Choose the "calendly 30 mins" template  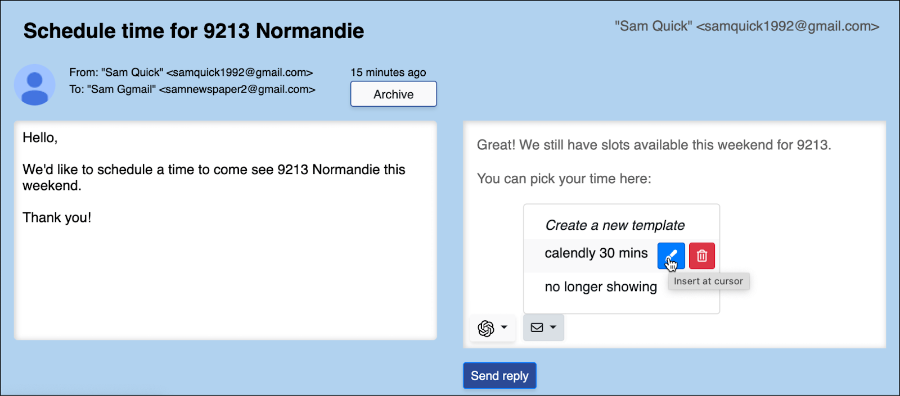click(596, 253)
